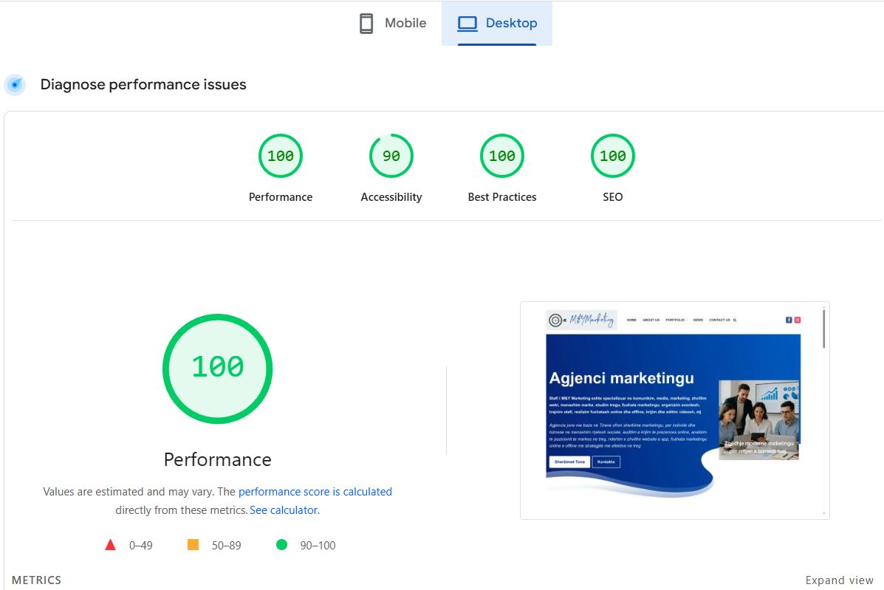This screenshot has height=590, width=884.
Task: Jump to Performance score gauge 100
Action: click(281, 156)
